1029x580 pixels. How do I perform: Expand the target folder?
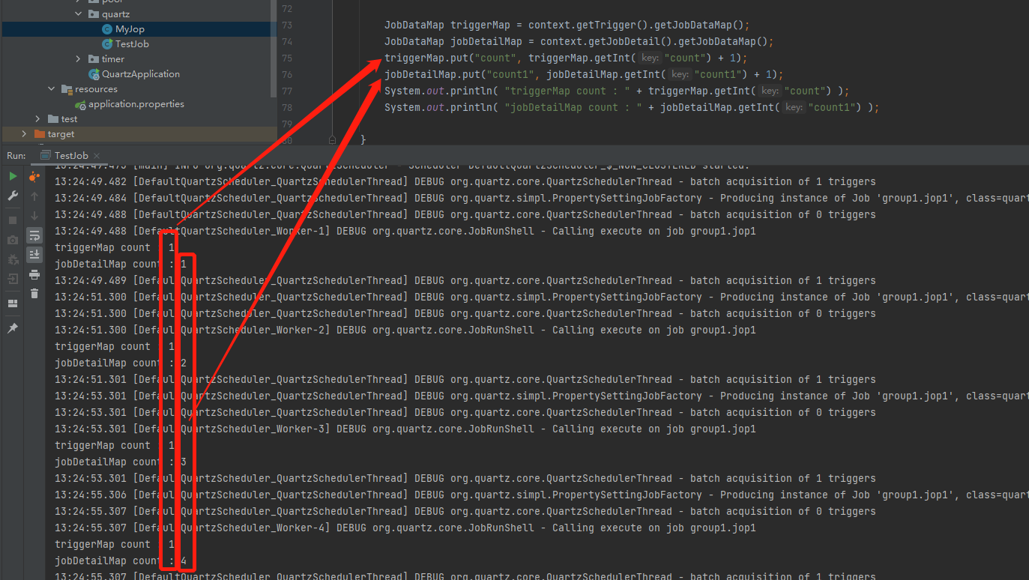[x=24, y=134]
